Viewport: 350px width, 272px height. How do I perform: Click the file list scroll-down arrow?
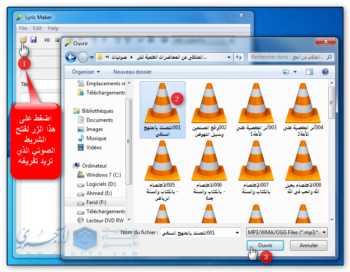tap(332, 220)
